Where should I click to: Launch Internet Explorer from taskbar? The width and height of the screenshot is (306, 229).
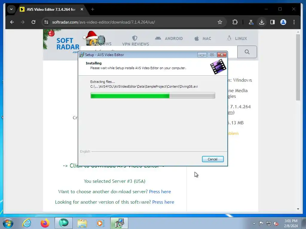pyautogui.click(x=27, y=223)
